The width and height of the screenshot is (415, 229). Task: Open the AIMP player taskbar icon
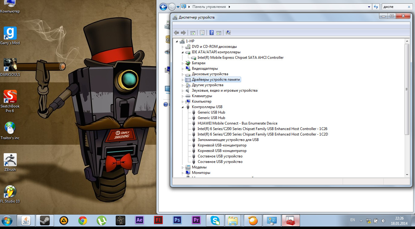coord(64,220)
